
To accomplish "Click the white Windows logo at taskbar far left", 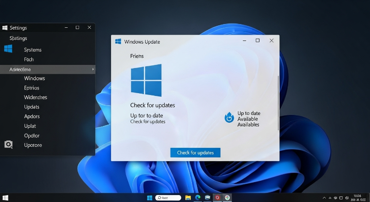I will tap(5, 198).
